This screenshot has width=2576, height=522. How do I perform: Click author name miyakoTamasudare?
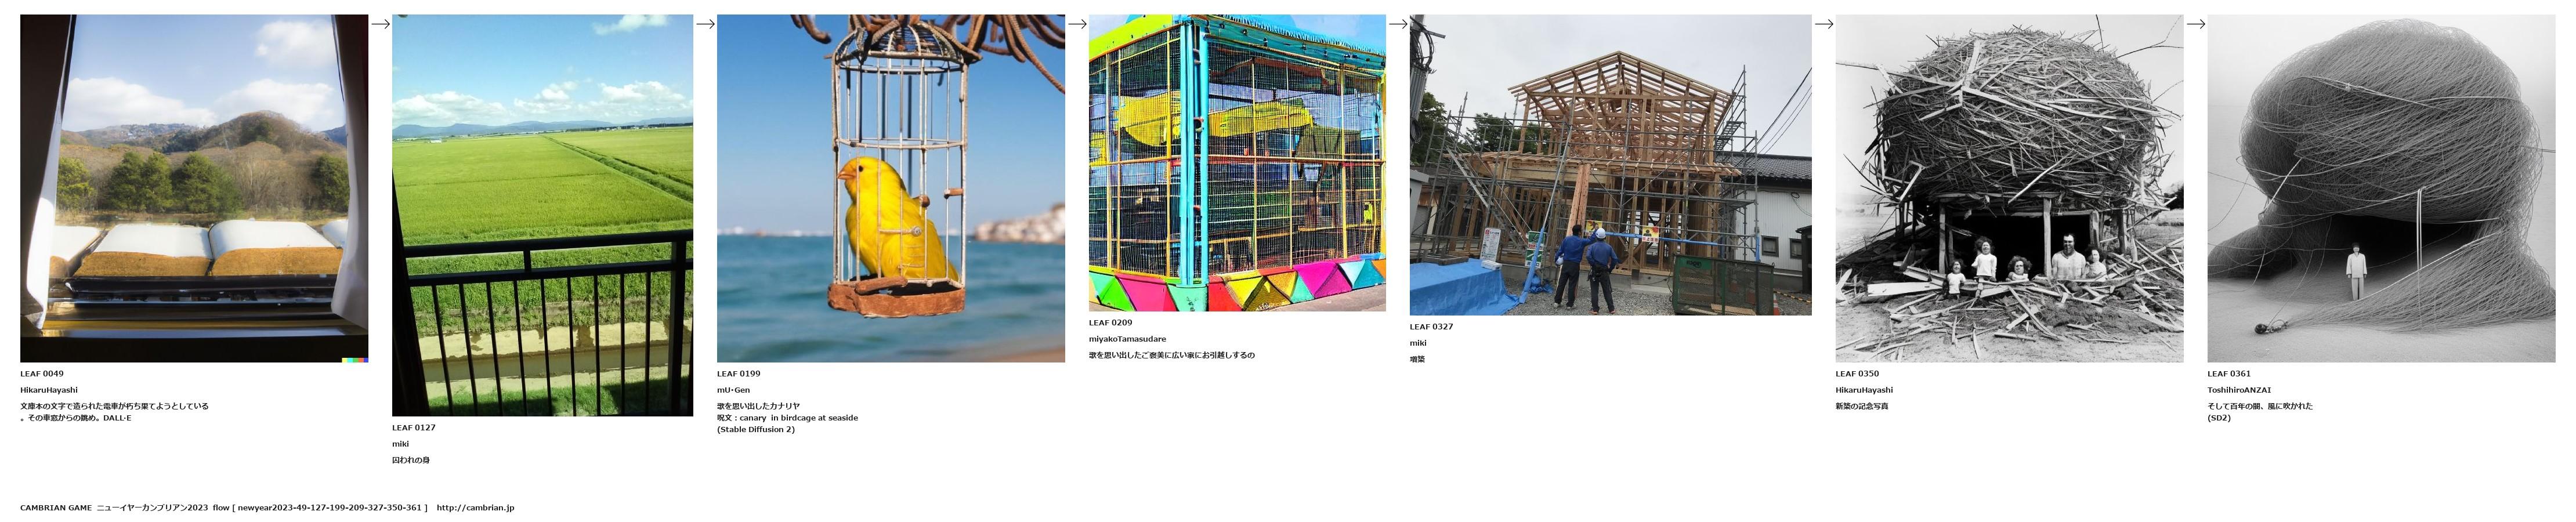[1127, 339]
